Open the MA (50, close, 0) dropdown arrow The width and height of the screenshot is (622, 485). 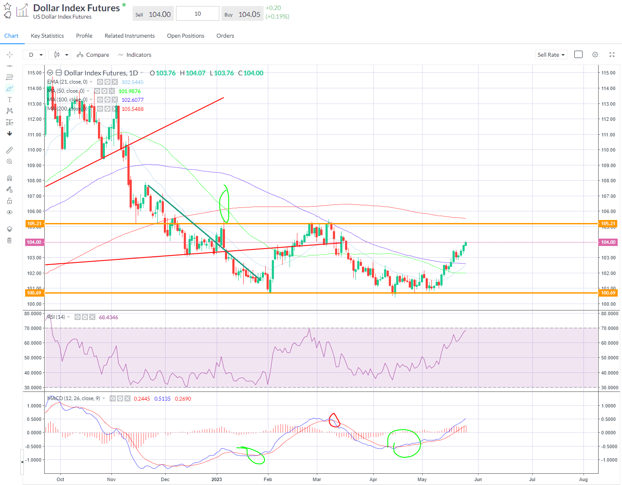pyautogui.click(x=88, y=91)
